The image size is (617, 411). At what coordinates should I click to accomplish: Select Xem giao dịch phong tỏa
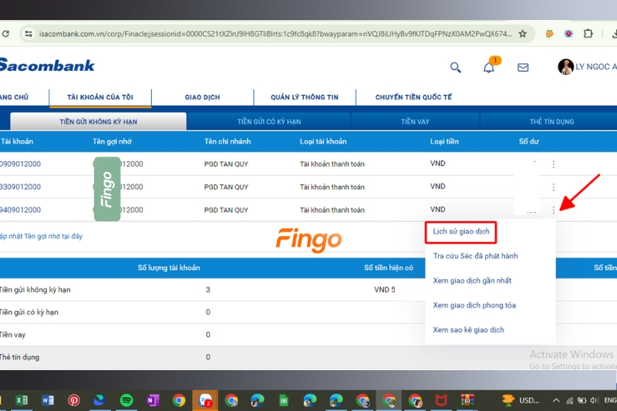pyautogui.click(x=474, y=305)
